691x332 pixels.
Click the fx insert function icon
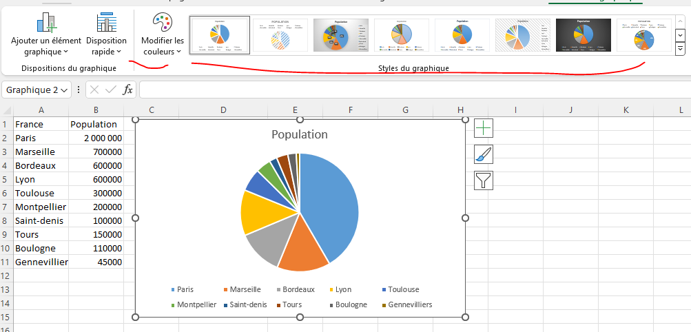pos(128,90)
